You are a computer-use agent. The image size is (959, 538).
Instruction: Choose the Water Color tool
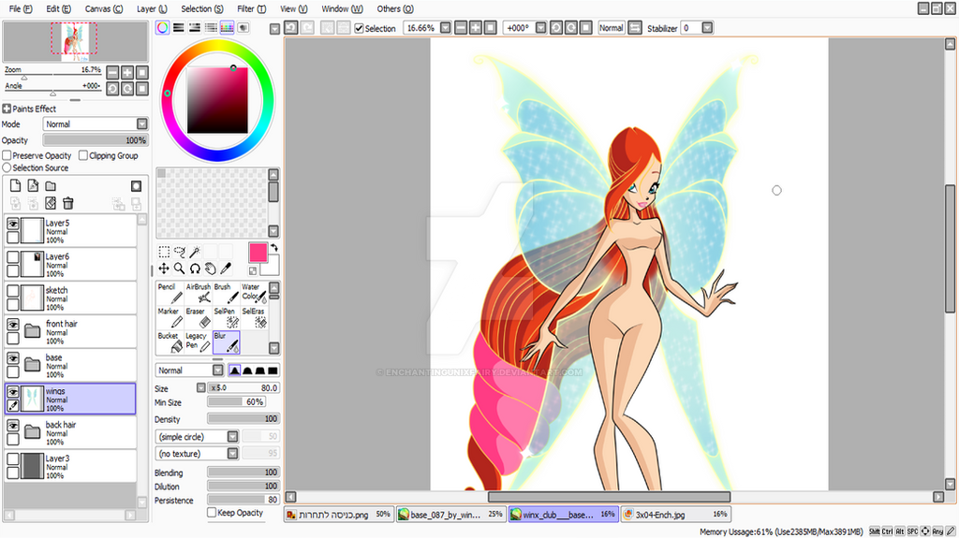click(254, 294)
